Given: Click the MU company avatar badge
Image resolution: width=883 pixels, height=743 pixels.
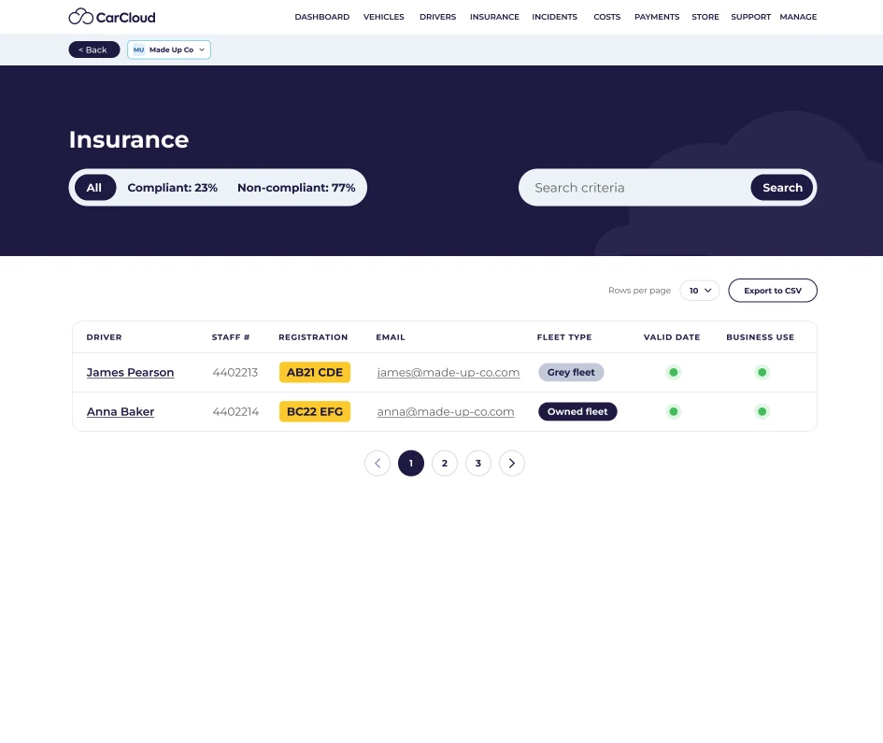Looking at the screenshot, I should (138, 50).
